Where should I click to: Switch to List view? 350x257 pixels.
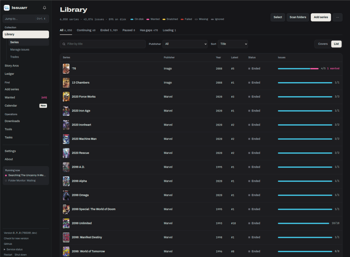336,44
